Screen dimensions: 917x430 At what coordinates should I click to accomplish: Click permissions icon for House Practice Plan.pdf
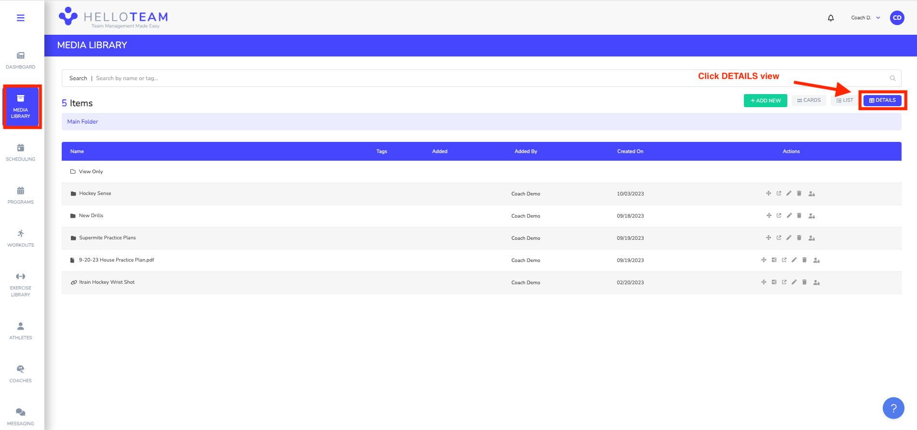(816, 261)
